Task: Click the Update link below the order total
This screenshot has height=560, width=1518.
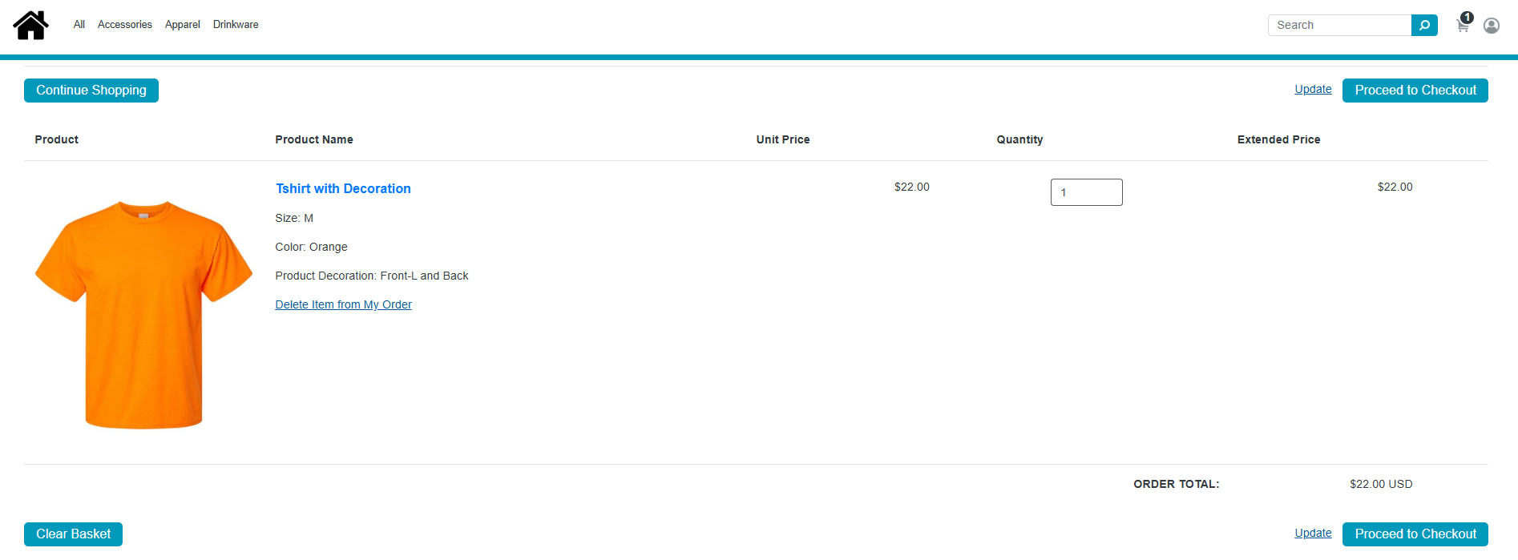Action: coord(1313,533)
